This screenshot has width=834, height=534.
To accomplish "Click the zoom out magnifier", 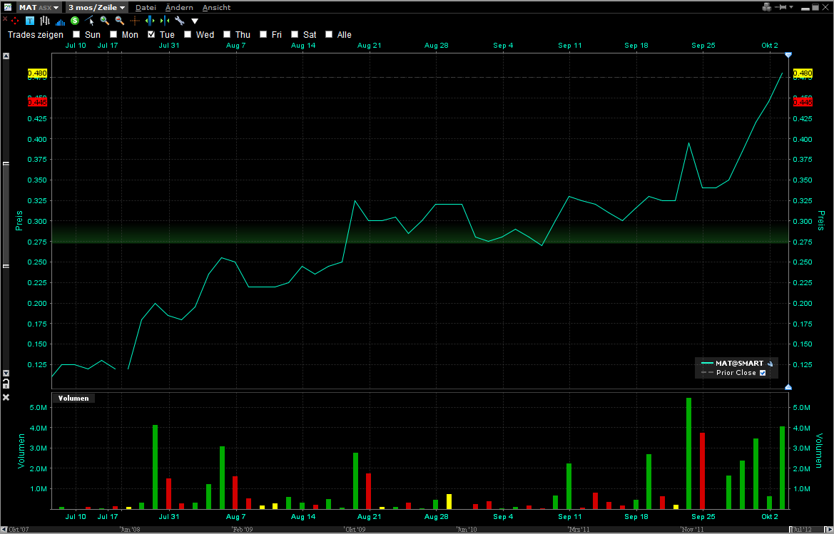I will pyautogui.click(x=120, y=21).
